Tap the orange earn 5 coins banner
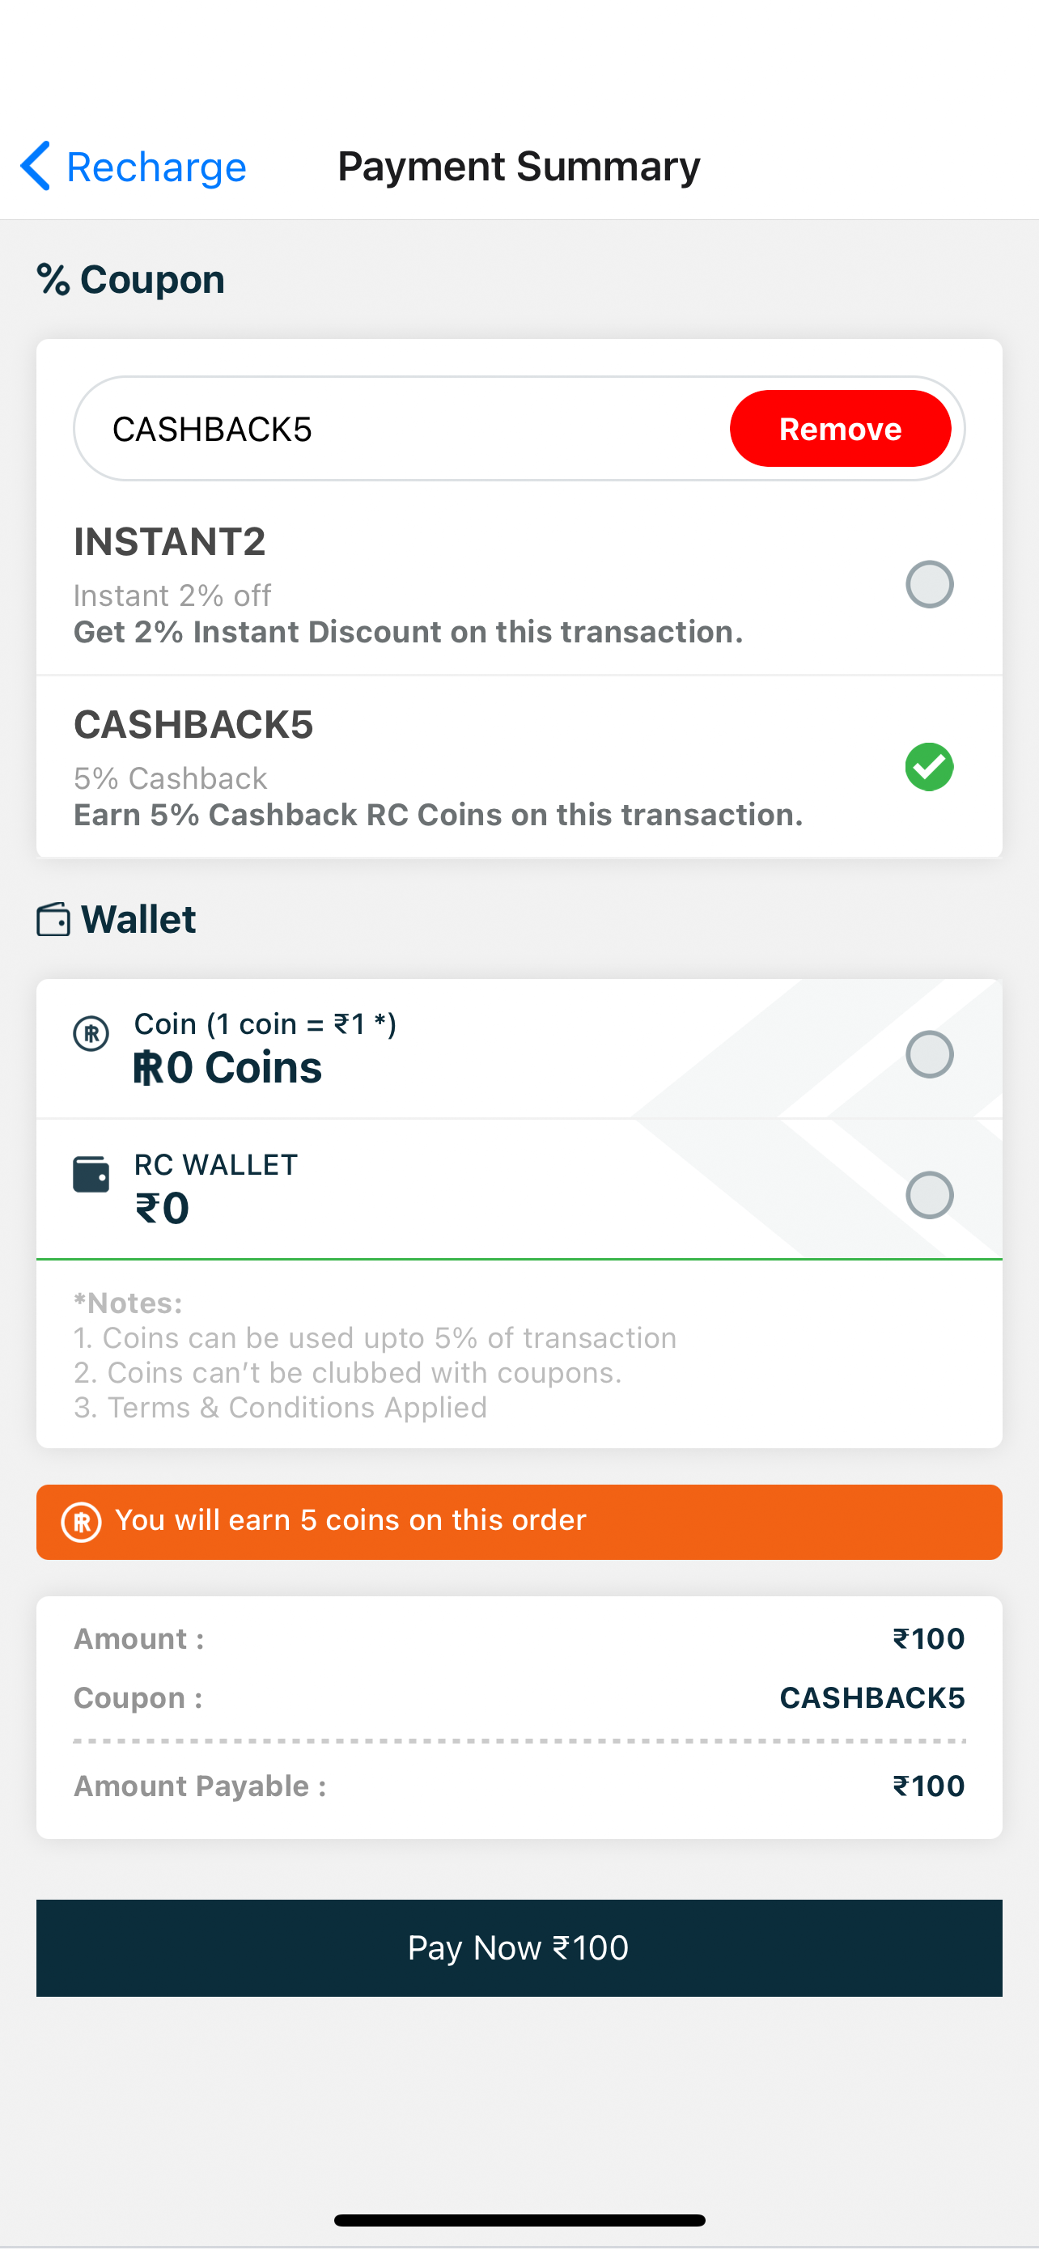This screenshot has width=1039, height=2250. 519,1522
